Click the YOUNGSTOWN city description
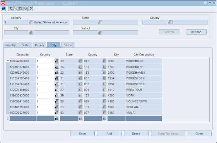 (144, 101)
